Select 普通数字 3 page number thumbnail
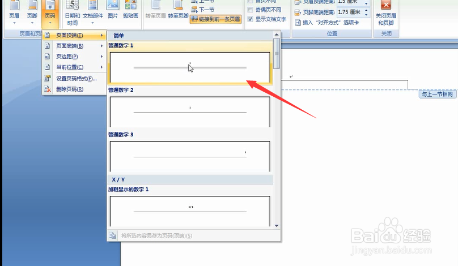The image size is (458, 266). [190, 157]
